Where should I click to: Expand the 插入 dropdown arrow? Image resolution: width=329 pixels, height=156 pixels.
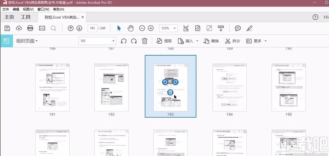(x=197, y=41)
